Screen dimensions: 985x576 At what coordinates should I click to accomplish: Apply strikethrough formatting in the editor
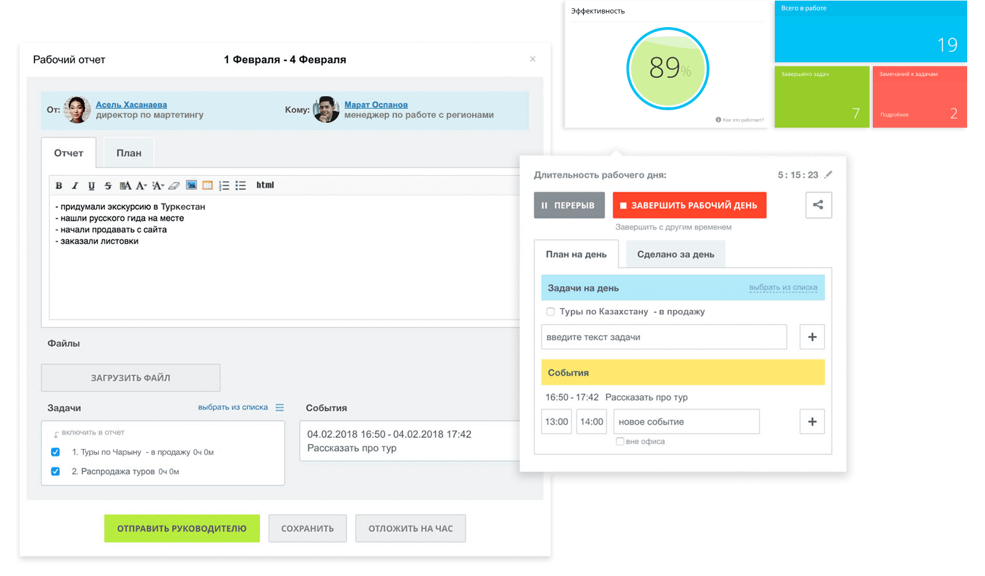[108, 186]
